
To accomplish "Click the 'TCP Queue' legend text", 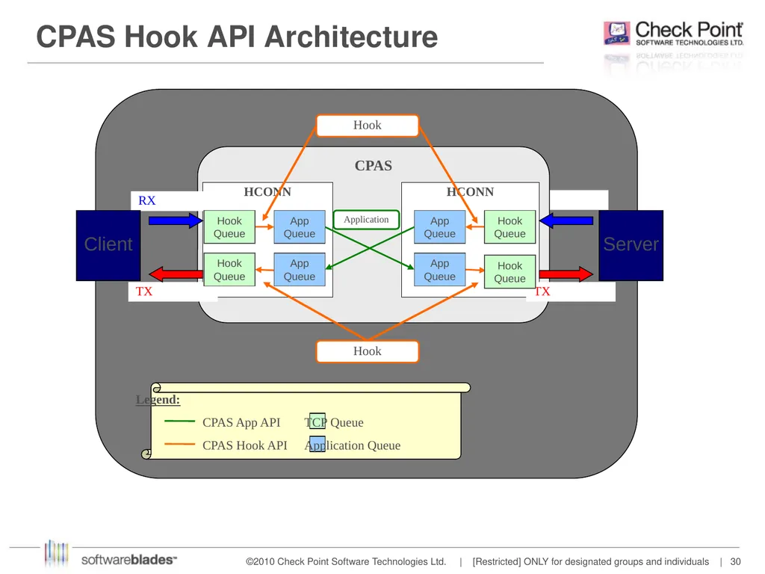I will 334,422.
